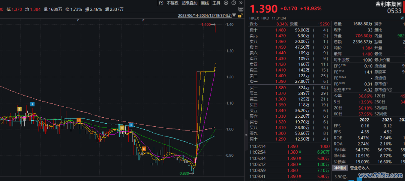Select the 买八 row at 1.310
Viewport: 405px width, 181px height.
(290, 127)
